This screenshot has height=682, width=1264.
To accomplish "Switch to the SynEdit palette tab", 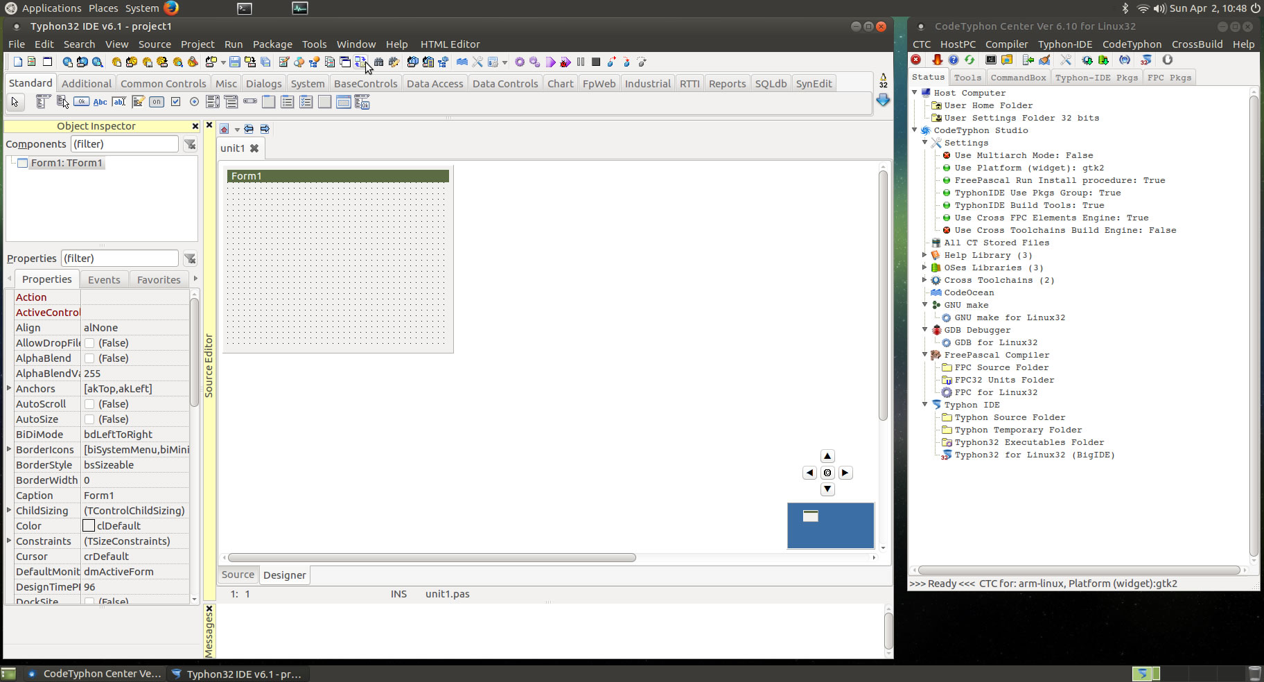I will point(814,83).
